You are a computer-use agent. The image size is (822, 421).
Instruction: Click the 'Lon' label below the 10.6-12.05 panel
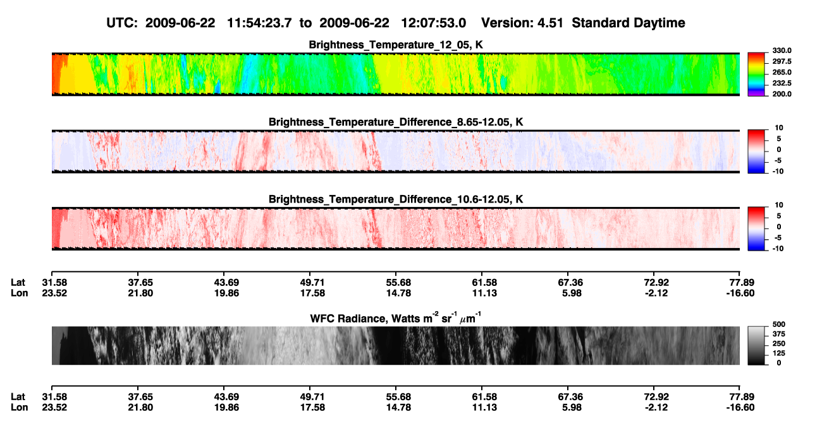pyautogui.click(x=18, y=292)
